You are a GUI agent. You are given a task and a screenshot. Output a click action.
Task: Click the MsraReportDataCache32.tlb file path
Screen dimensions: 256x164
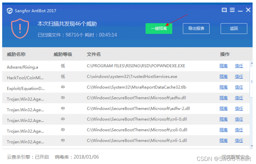136,87
